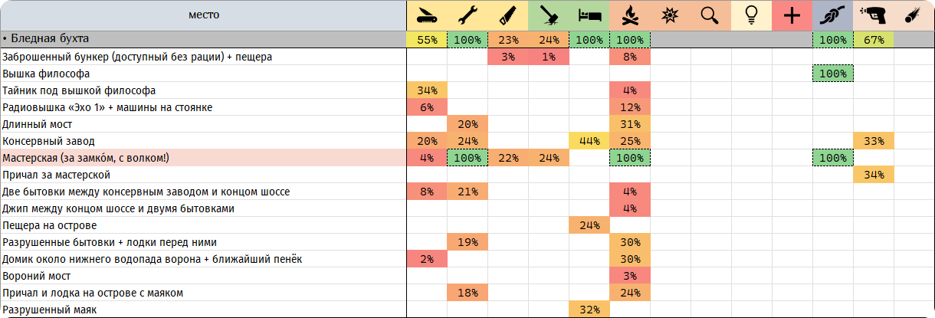The image size is (935, 318).
Task: Click the meteor column header icon
Action: 914,15
